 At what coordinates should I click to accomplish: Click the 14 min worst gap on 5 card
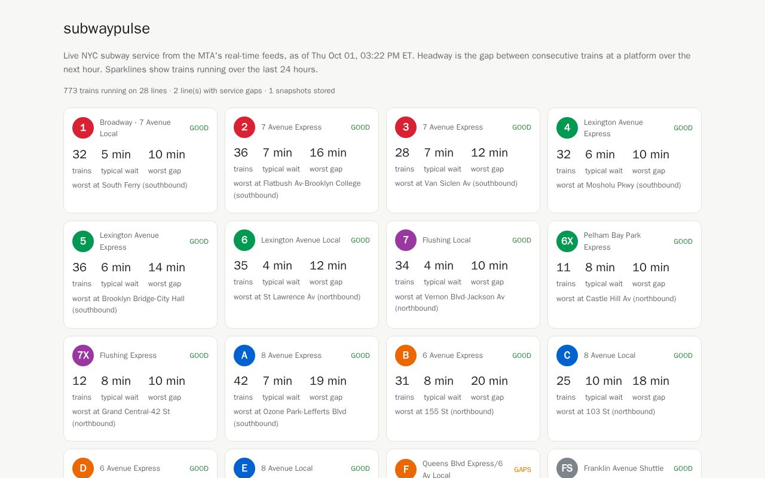[167, 267]
